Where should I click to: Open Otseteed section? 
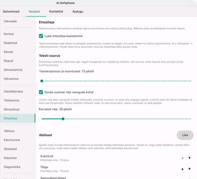click(x=18, y=149)
